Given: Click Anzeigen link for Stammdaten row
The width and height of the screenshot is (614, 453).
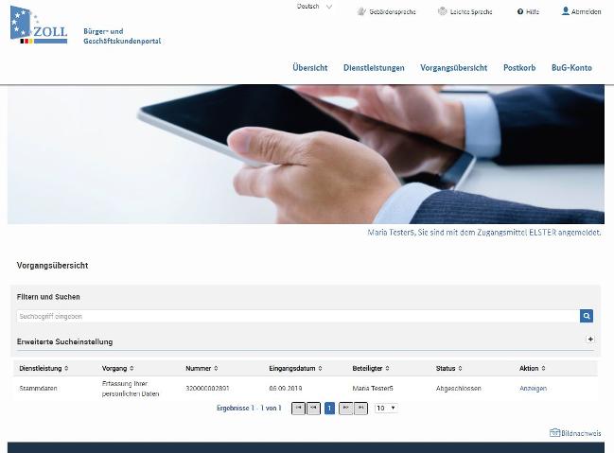Looking at the screenshot, I should click(x=533, y=389).
